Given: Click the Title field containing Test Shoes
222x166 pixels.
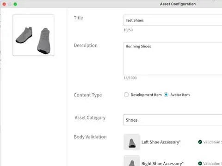Looking at the screenshot, I should (173, 20).
